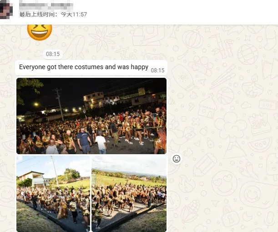
Task: Click the blurred contact name in header
Action: 46,6
